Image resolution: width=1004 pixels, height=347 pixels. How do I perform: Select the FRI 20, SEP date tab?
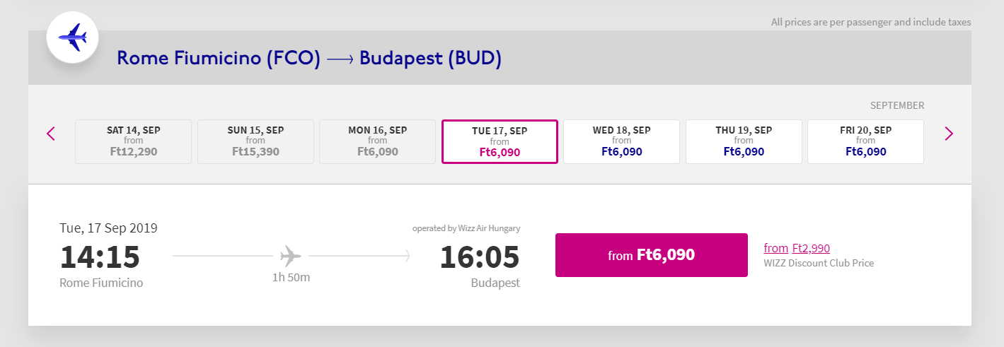point(866,141)
